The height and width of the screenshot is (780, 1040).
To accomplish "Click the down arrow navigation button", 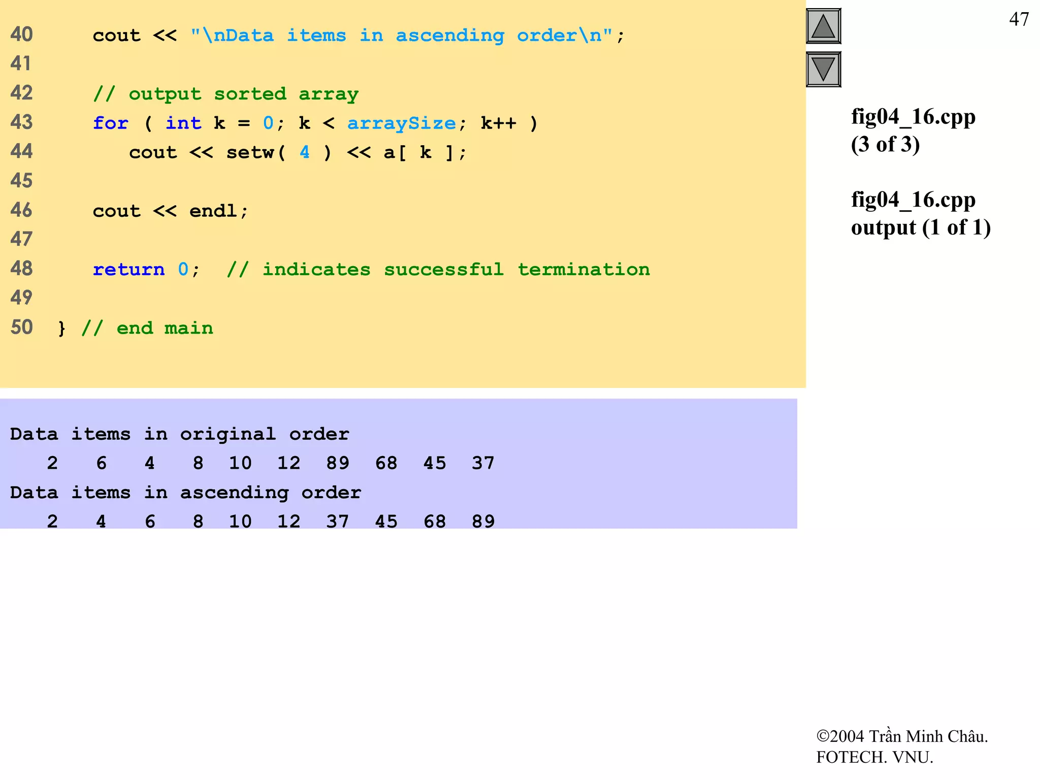I will click(823, 69).
